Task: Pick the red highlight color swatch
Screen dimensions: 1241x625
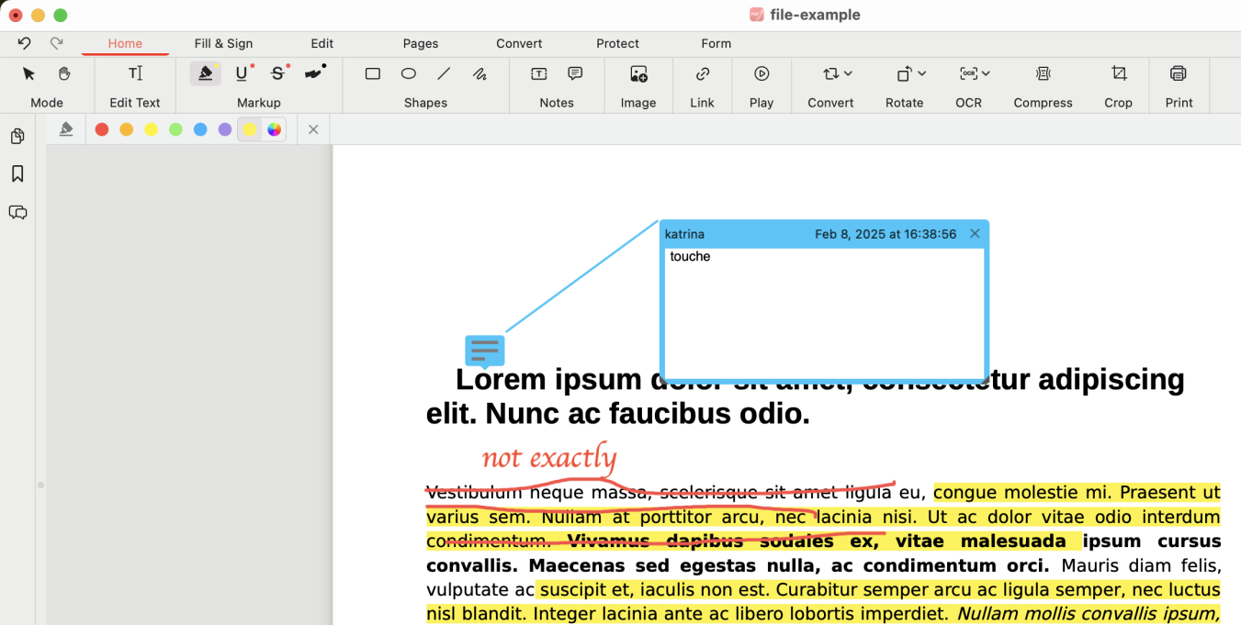Action: point(102,129)
